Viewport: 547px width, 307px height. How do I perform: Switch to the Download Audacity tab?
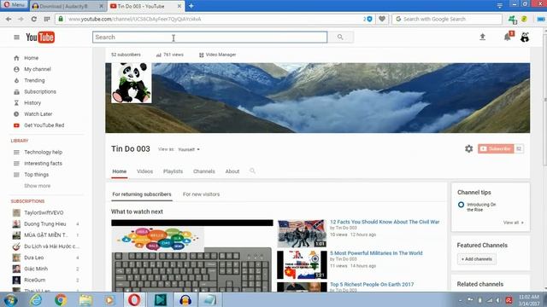coord(63,6)
